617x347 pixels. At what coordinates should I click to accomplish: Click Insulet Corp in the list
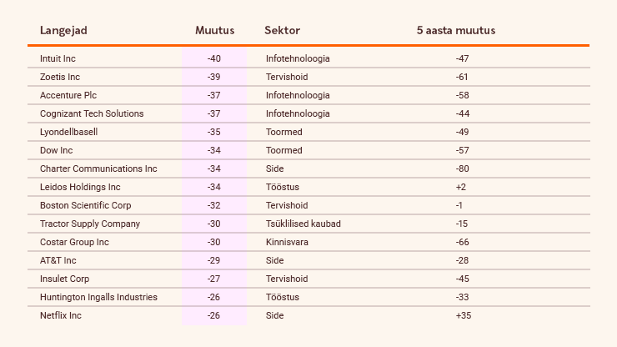point(64,279)
